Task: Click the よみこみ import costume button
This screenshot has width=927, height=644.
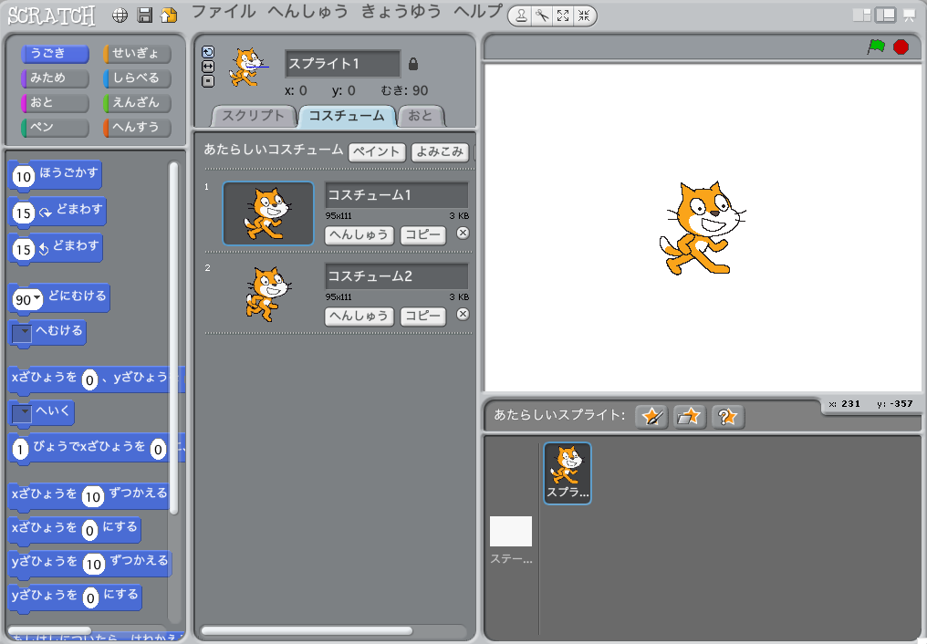Action: (x=440, y=151)
